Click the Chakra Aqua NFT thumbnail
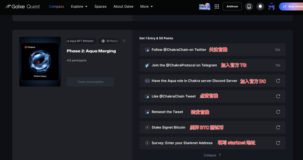The width and height of the screenshot is (303, 160). coord(40,62)
